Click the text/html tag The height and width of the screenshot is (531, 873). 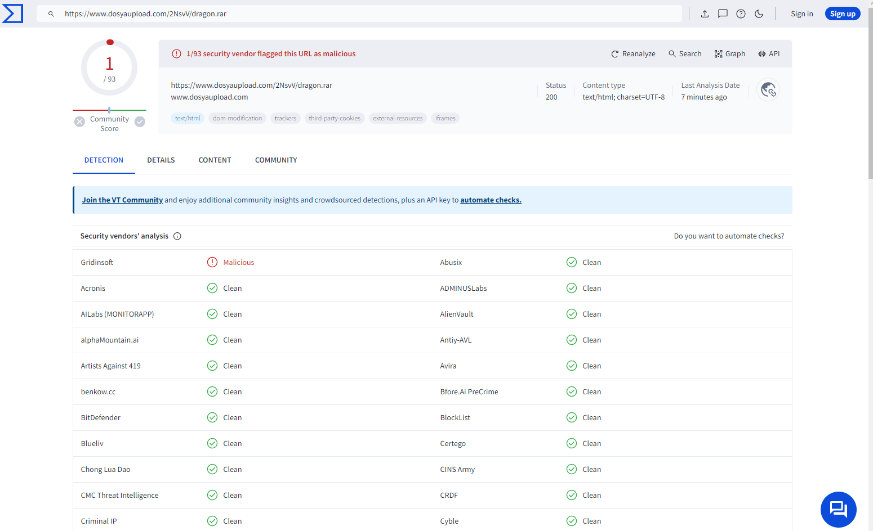point(188,118)
